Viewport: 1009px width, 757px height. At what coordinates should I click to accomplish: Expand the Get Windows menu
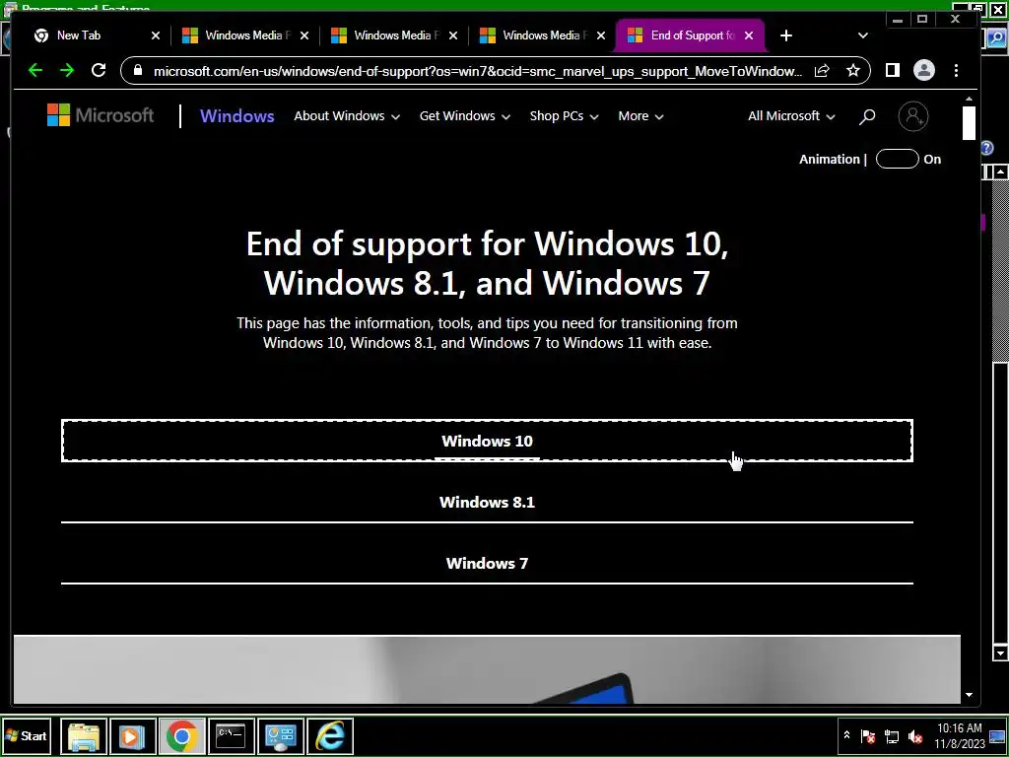pos(465,116)
